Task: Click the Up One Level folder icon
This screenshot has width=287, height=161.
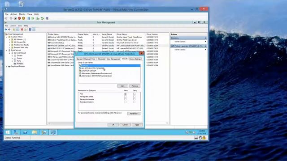Action: (14, 30)
